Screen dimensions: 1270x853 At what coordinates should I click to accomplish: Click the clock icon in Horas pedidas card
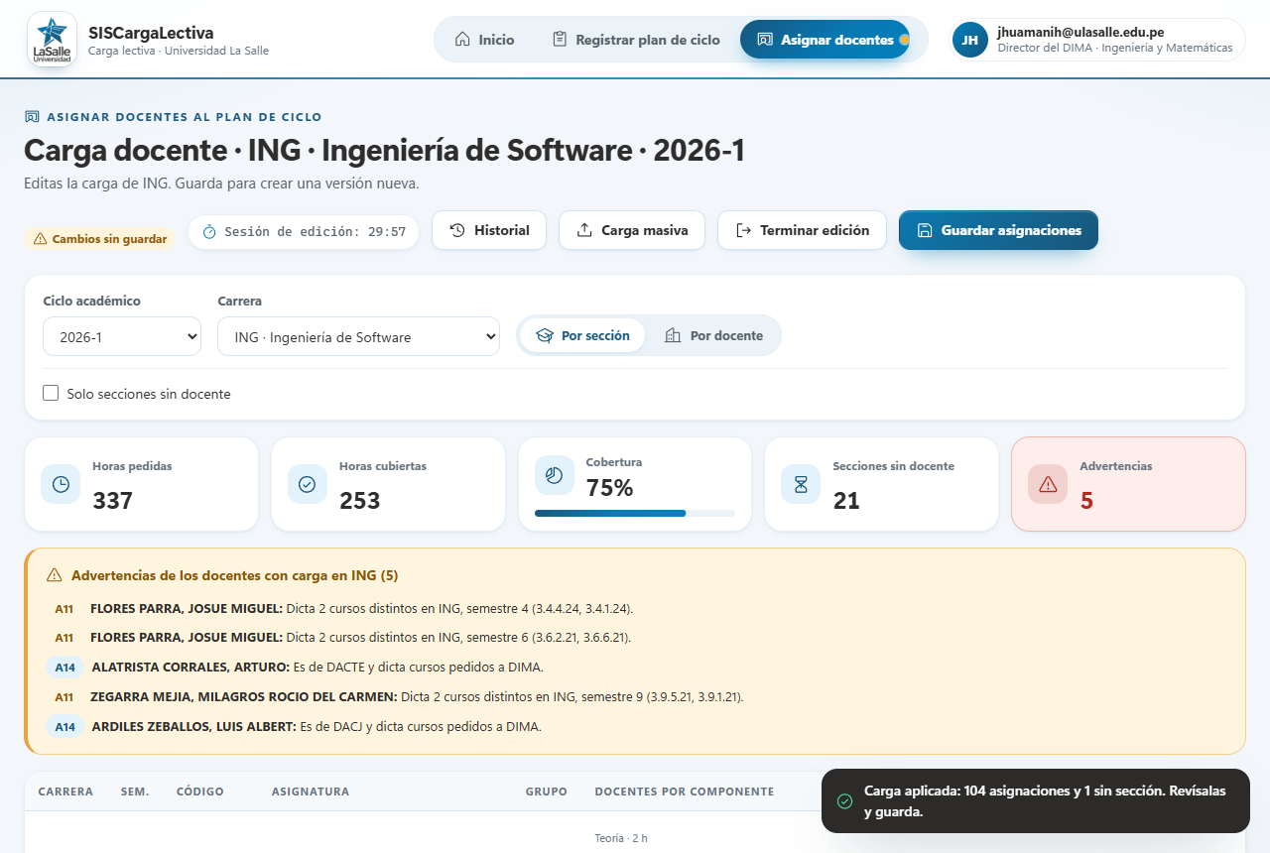(x=61, y=484)
